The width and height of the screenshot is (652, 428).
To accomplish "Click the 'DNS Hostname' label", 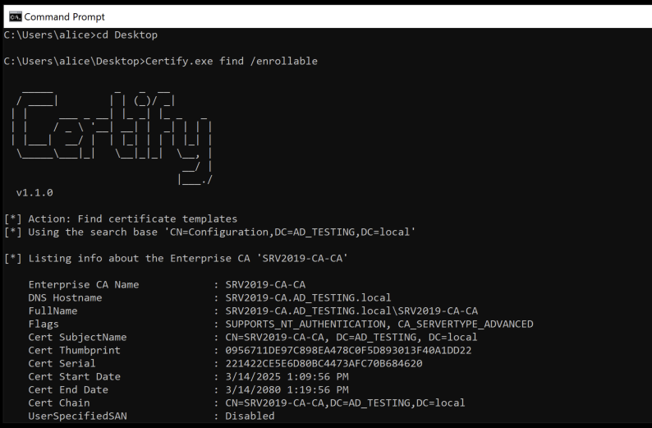I will (x=65, y=298).
